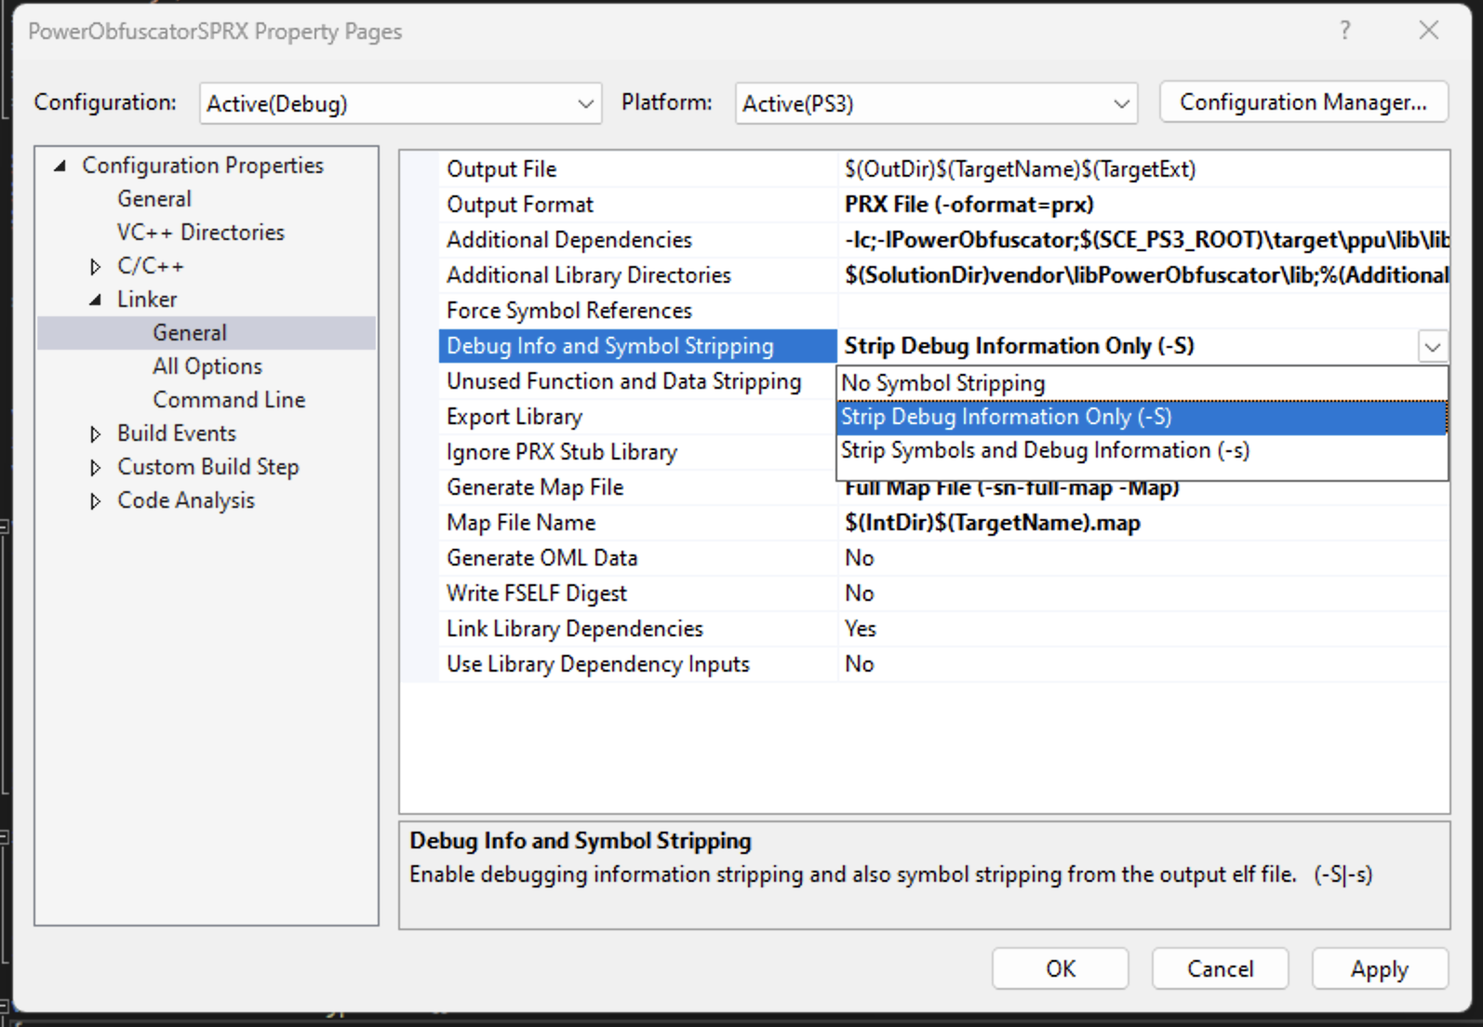The width and height of the screenshot is (1483, 1027).
Task: Select Custom Build Step label
Action: 208,467
